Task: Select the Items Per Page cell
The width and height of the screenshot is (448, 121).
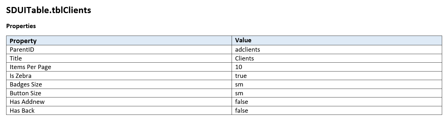Action: [30, 67]
